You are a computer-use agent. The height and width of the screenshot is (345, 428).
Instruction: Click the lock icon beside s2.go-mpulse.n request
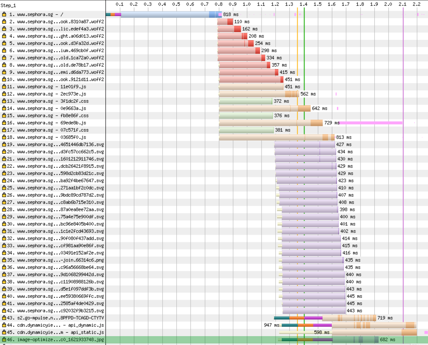tap(4, 318)
